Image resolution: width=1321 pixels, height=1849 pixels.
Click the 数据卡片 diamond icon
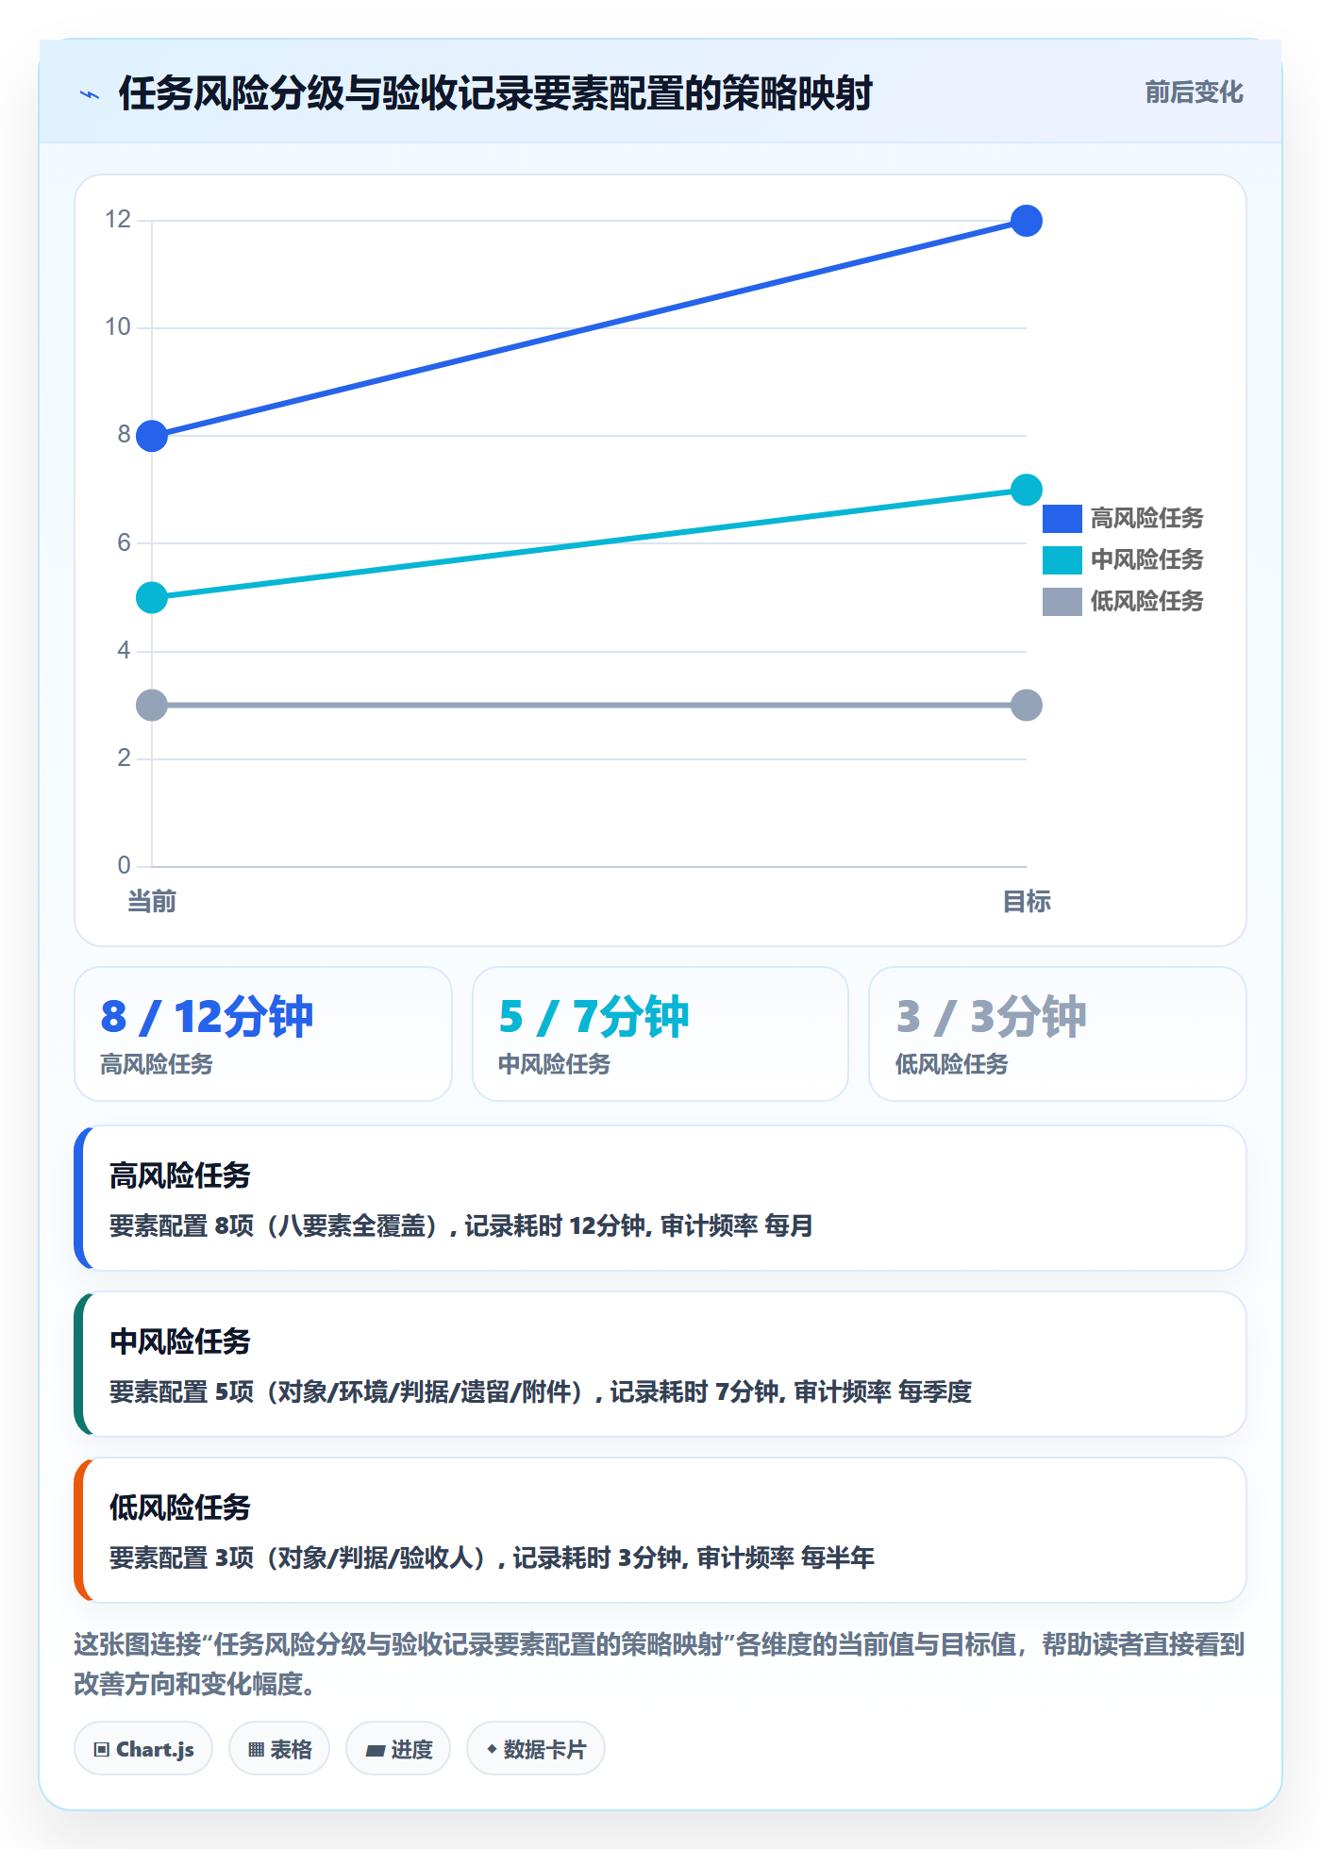[x=492, y=1749]
